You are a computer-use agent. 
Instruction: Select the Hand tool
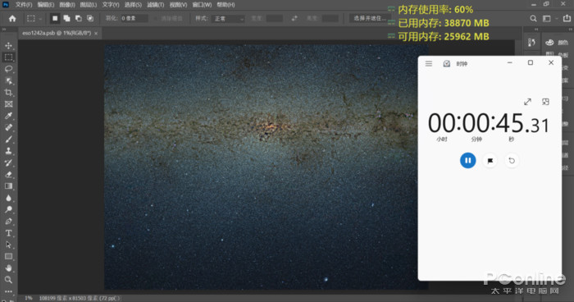(x=8, y=268)
